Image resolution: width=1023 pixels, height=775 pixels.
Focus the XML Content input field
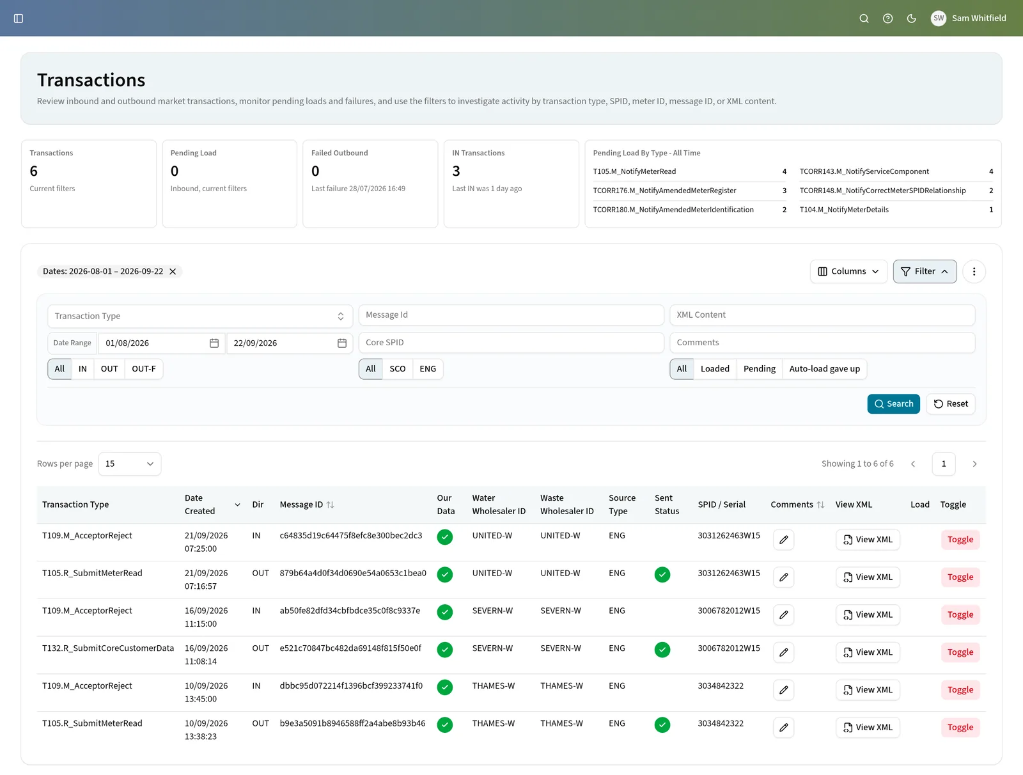(x=822, y=315)
